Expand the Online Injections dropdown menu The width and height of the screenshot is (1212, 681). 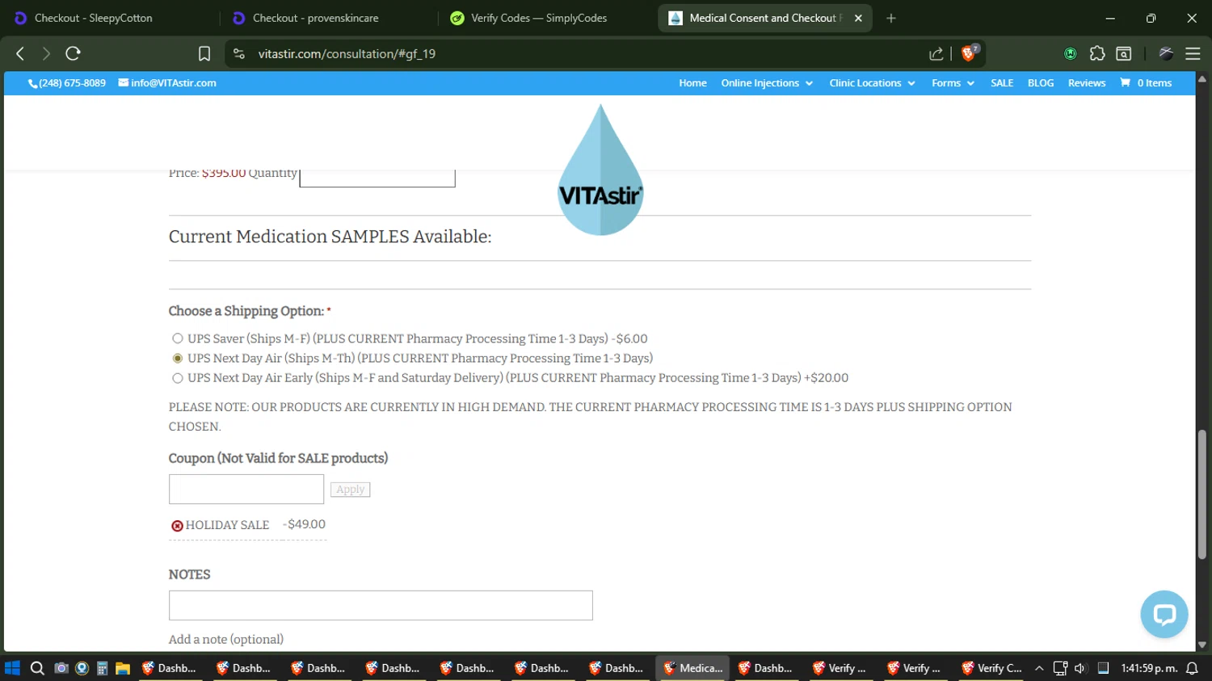coord(767,83)
